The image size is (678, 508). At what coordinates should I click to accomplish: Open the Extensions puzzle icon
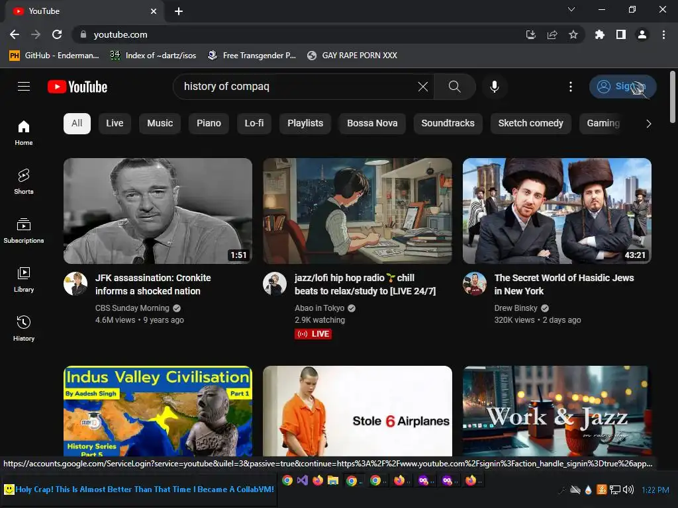pyautogui.click(x=600, y=34)
